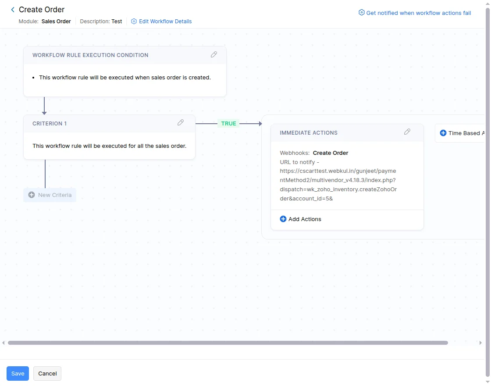Image resolution: width=491 pixels, height=386 pixels.
Task: Click the Create Order webhook name
Action: point(331,153)
